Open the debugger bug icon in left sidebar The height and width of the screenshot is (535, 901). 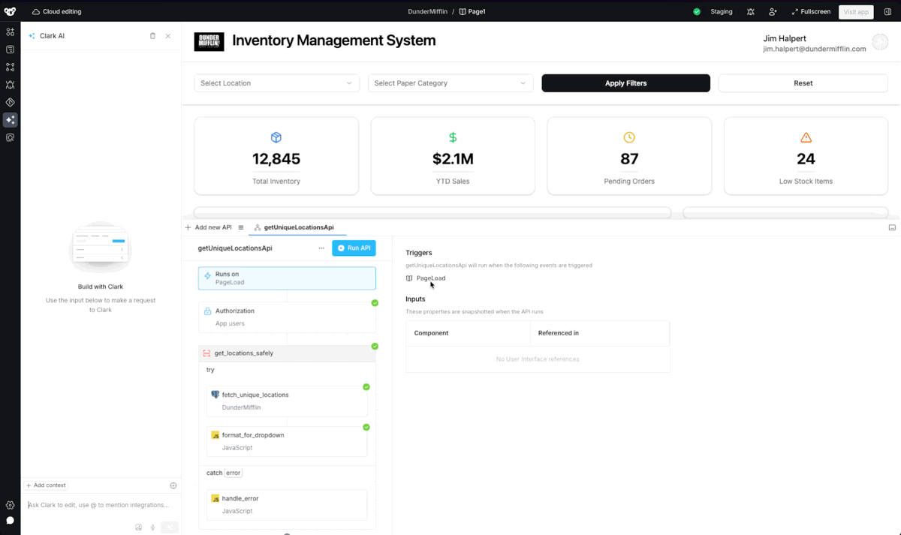pos(10,85)
